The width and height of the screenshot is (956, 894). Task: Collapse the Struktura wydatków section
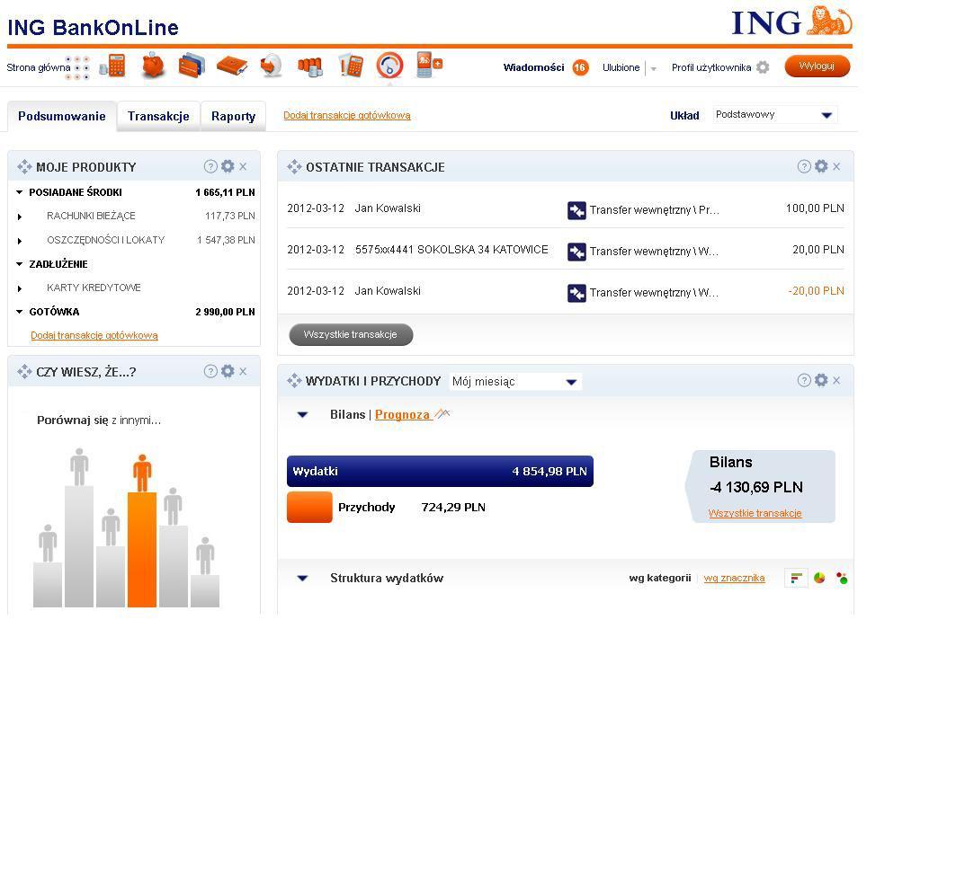tap(302, 578)
